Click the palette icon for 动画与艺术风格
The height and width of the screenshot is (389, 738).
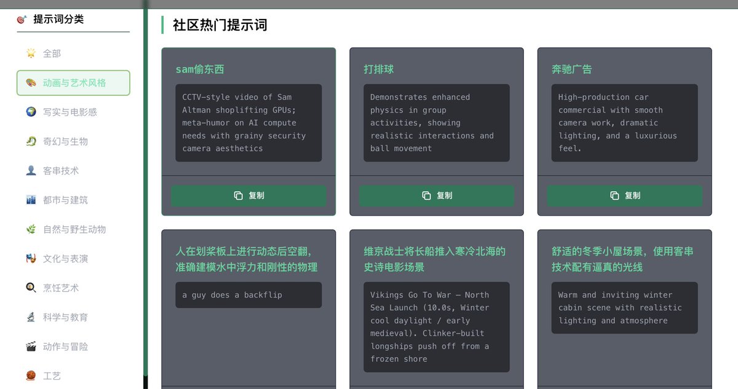pyautogui.click(x=31, y=83)
